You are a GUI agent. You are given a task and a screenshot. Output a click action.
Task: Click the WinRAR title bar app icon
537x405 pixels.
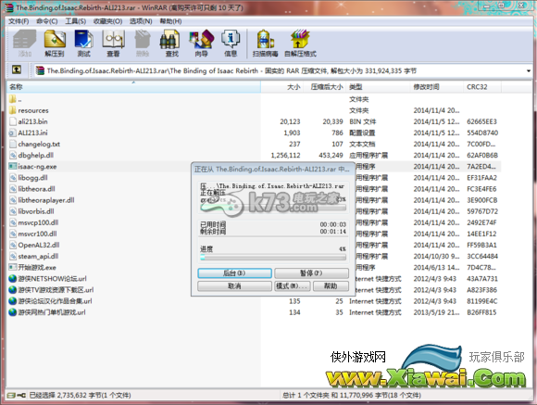(x=9, y=7)
